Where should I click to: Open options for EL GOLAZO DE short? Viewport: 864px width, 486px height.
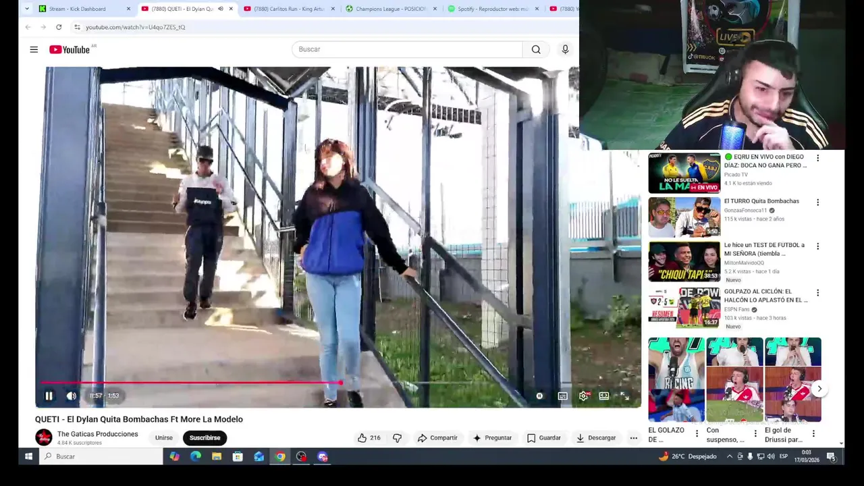click(x=697, y=433)
